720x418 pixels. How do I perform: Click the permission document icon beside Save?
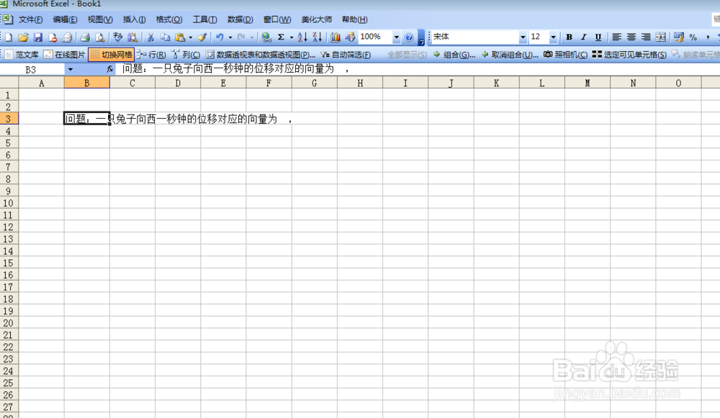click(x=53, y=37)
